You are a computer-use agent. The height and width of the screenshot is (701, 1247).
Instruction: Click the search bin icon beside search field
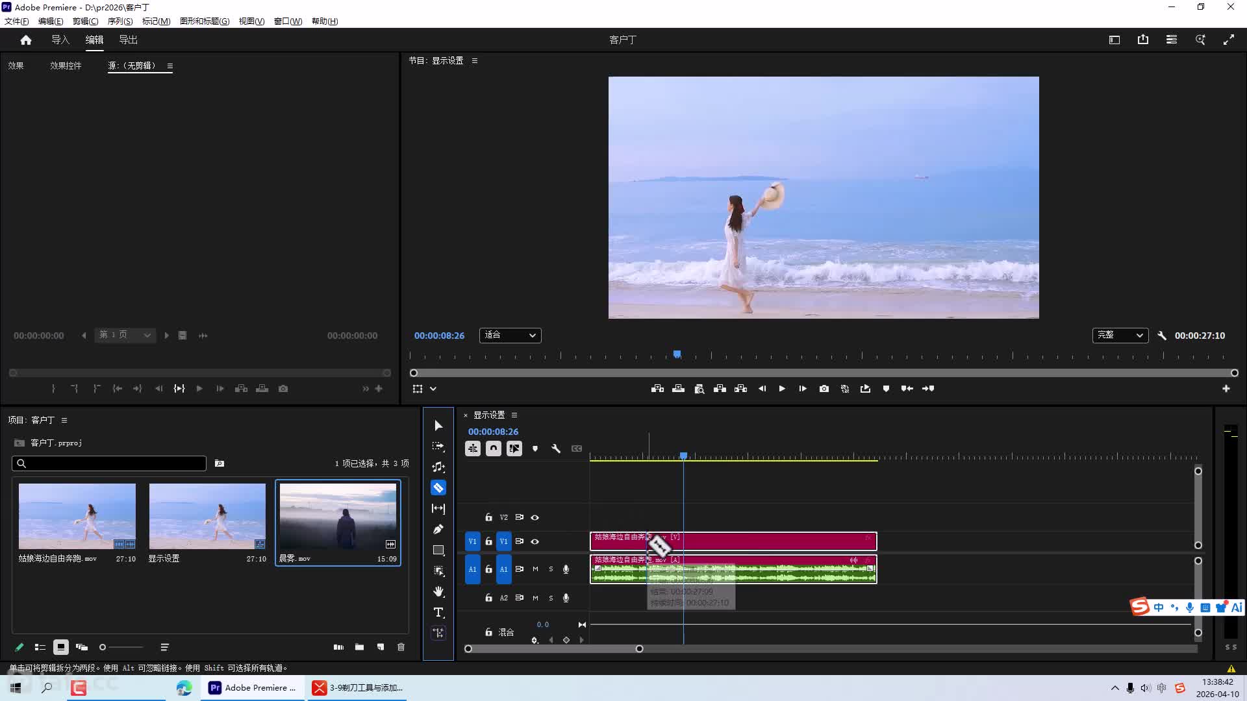coord(220,463)
